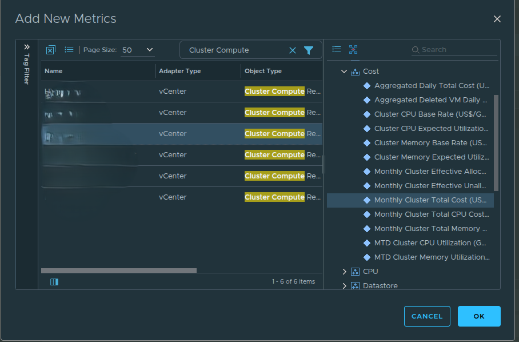Select the flat list view icon on right panel
The width and height of the screenshot is (519, 342).
337,49
